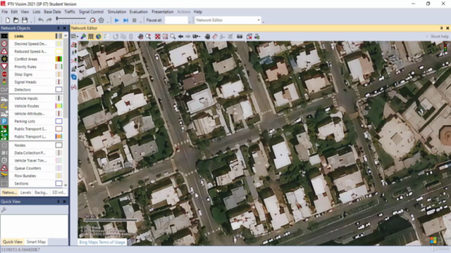Open the Network Editor layout dropdown

click(228, 20)
